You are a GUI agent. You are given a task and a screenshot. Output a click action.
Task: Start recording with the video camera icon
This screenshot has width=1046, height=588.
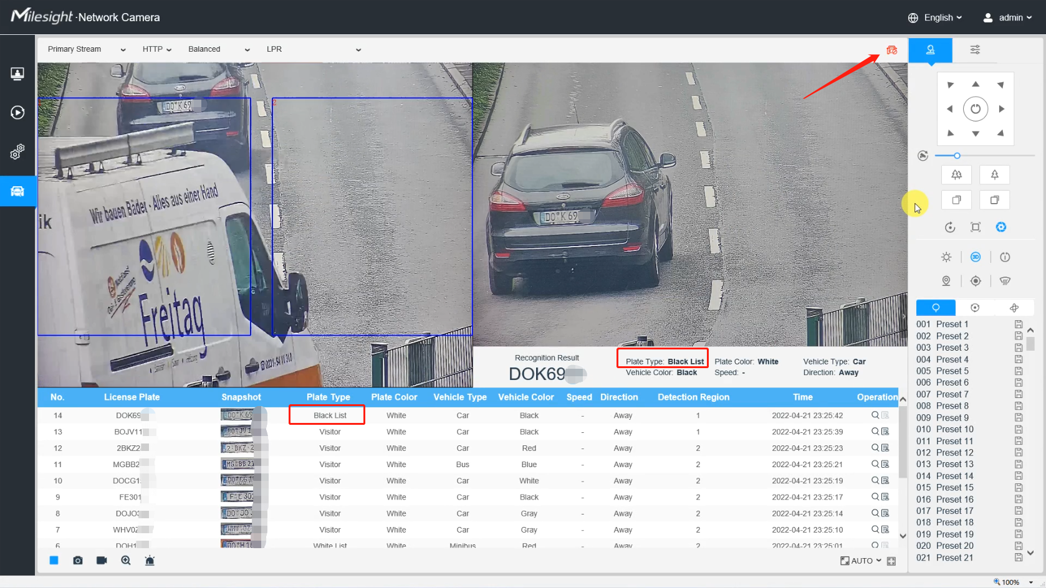click(x=102, y=561)
